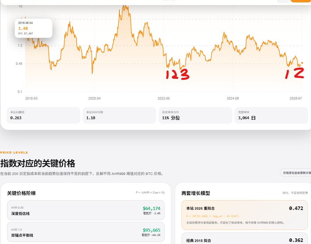Click the $64,174 price value
311x244 pixels.
[x=152, y=208]
